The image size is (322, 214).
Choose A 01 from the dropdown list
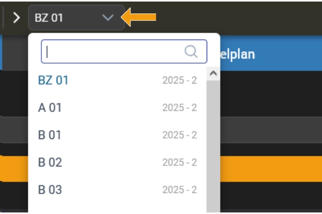pyautogui.click(x=50, y=108)
